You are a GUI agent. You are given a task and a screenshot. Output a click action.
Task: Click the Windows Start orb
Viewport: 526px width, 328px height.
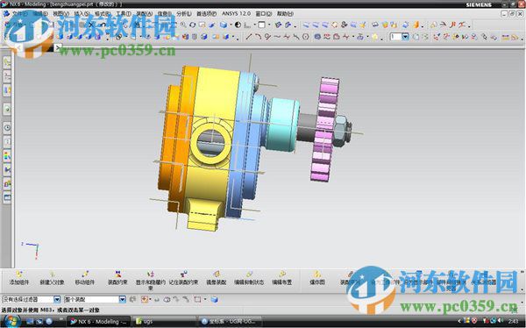tap(12, 321)
